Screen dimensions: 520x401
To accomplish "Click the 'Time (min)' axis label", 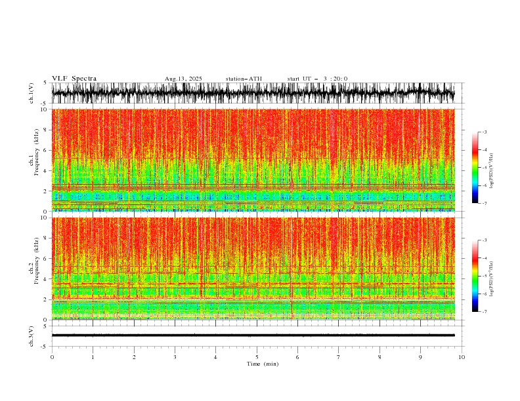I will click(263, 364).
